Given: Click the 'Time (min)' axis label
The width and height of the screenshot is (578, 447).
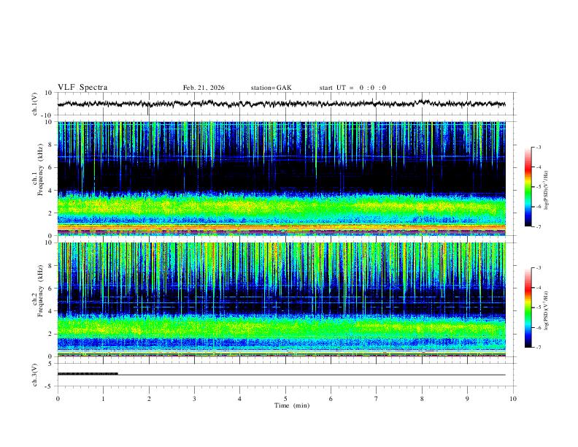Looking at the screenshot, I should point(292,405).
